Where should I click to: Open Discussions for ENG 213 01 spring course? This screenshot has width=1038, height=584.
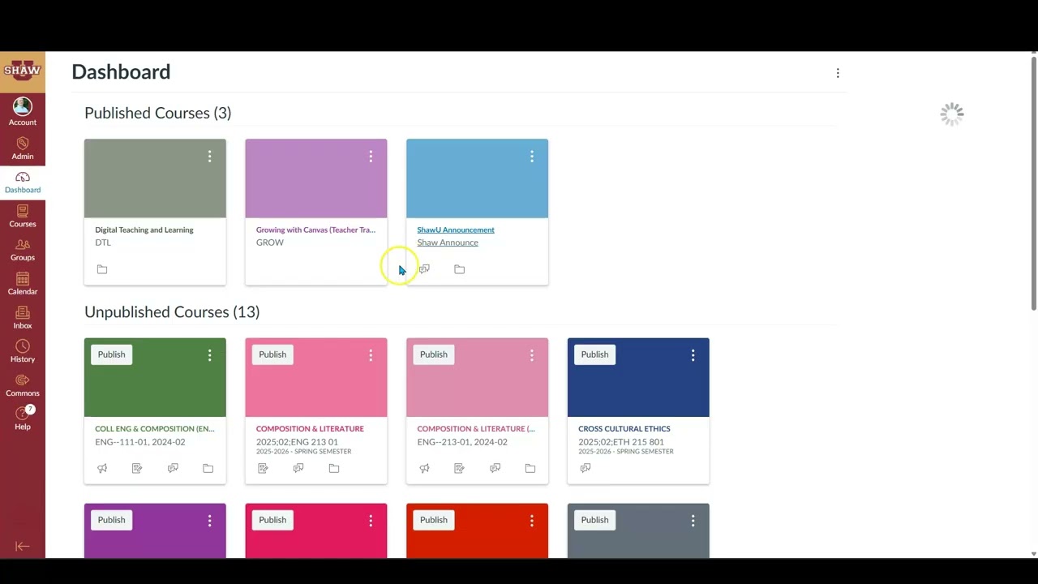pos(298,468)
